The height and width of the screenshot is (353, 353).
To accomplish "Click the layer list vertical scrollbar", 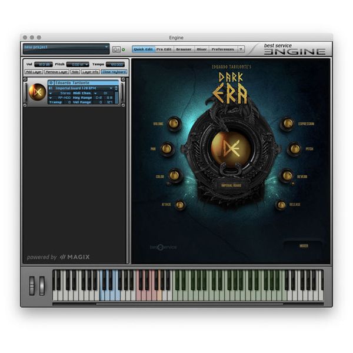I will pos(128,170).
